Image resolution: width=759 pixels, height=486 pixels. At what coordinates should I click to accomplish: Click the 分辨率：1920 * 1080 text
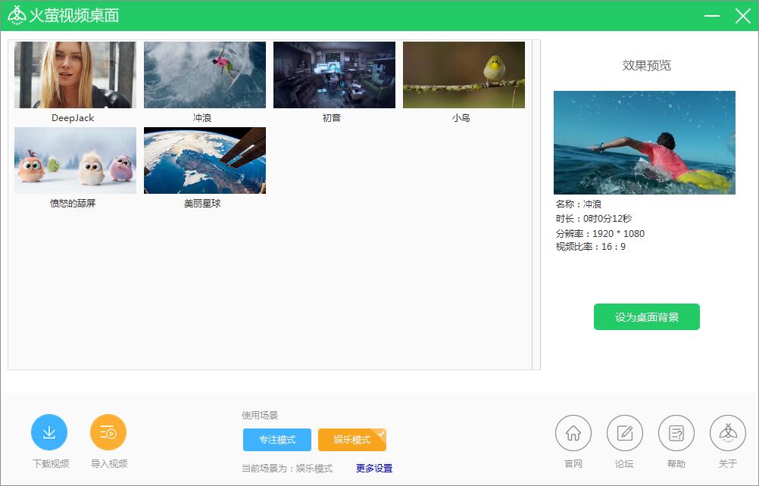(x=600, y=234)
